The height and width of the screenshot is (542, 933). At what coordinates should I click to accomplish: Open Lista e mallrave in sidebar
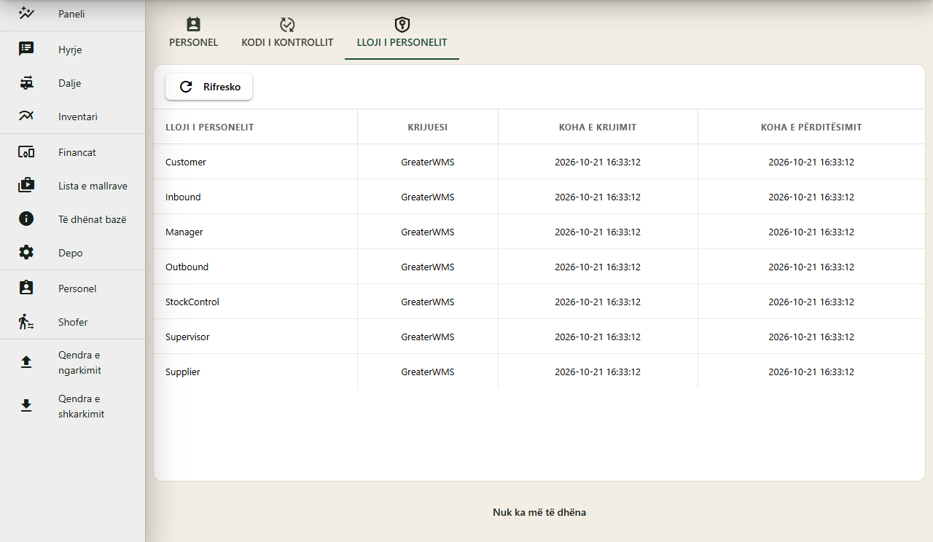[x=72, y=186]
